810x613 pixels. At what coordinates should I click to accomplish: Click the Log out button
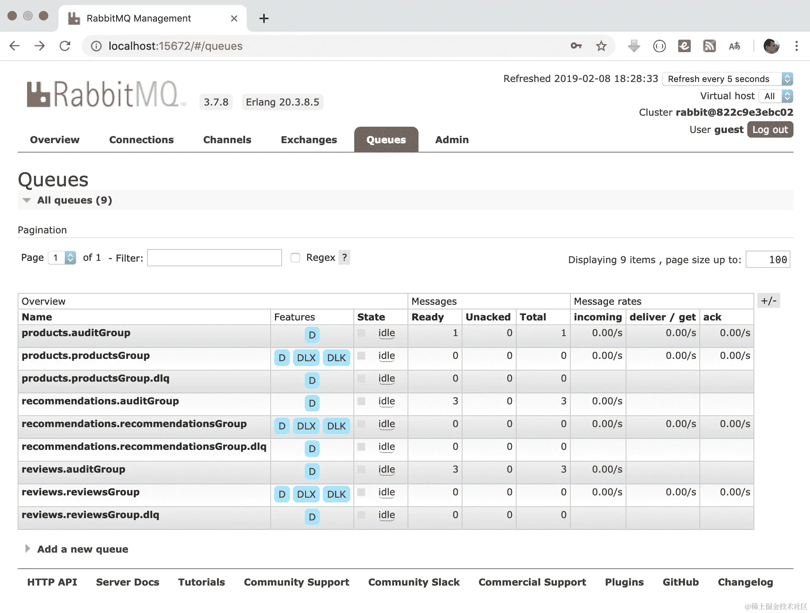click(770, 130)
